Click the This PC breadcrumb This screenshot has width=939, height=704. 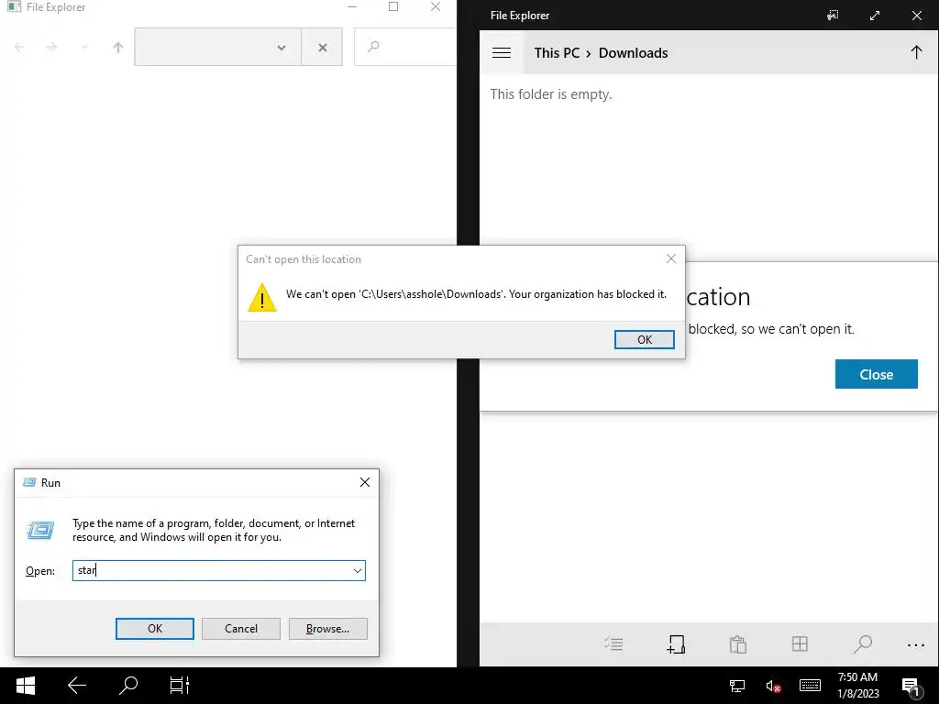click(557, 52)
